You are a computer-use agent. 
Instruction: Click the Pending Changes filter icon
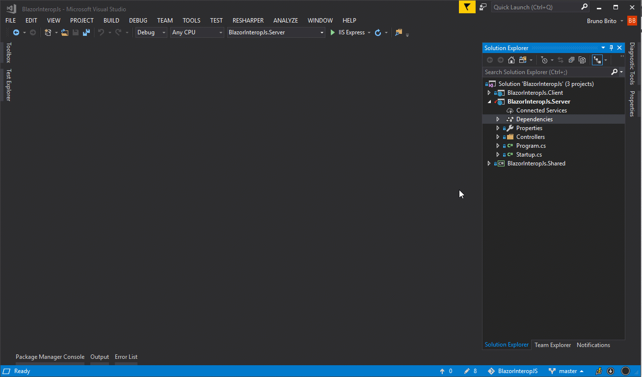click(x=544, y=60)
